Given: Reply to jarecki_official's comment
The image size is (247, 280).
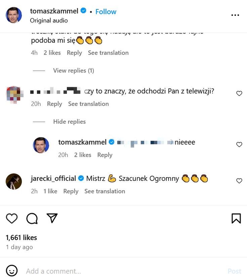Looking at the screenshot, I should click(x=71, y=191).
